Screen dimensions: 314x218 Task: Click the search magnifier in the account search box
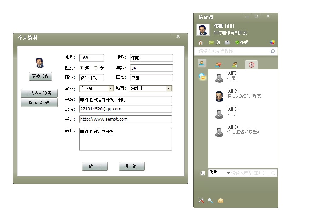[272, 51]
